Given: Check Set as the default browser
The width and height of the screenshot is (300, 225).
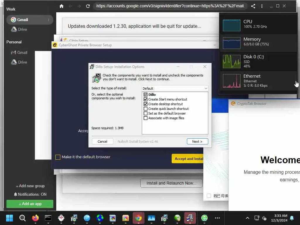Looking at the screenshot, I should pyautogui.click(x=146, y=113).
